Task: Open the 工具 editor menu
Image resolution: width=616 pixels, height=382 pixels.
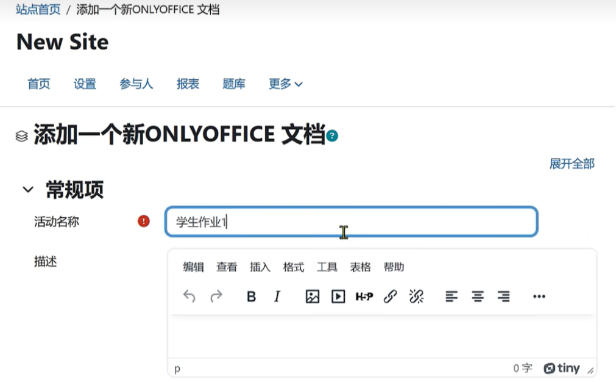Action: click(x=327, y=267)
